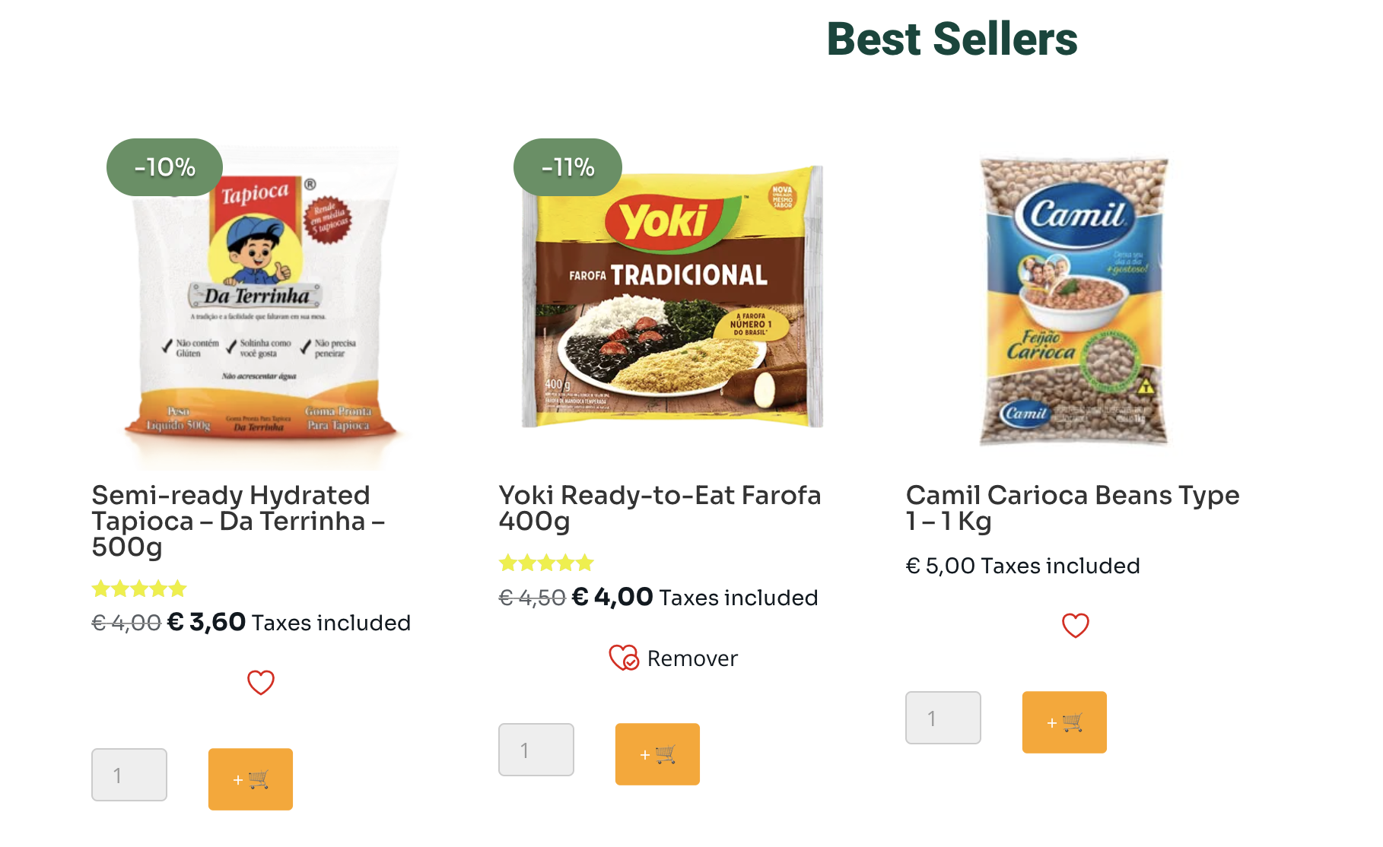Focus the Tapioca quantity input field
The width and height of the screenshot is (1383, 847).
point(129,775)
